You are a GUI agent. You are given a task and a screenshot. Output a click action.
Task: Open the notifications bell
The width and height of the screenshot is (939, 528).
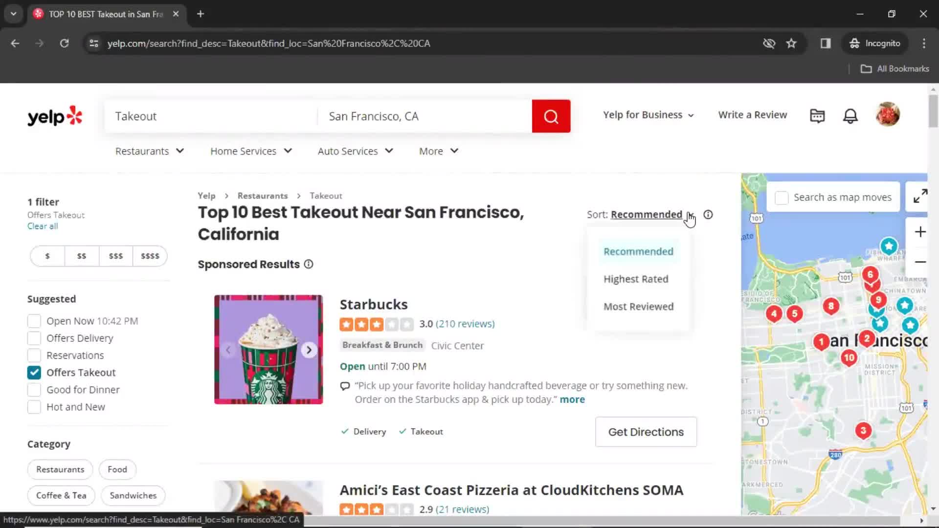(850, 115)
